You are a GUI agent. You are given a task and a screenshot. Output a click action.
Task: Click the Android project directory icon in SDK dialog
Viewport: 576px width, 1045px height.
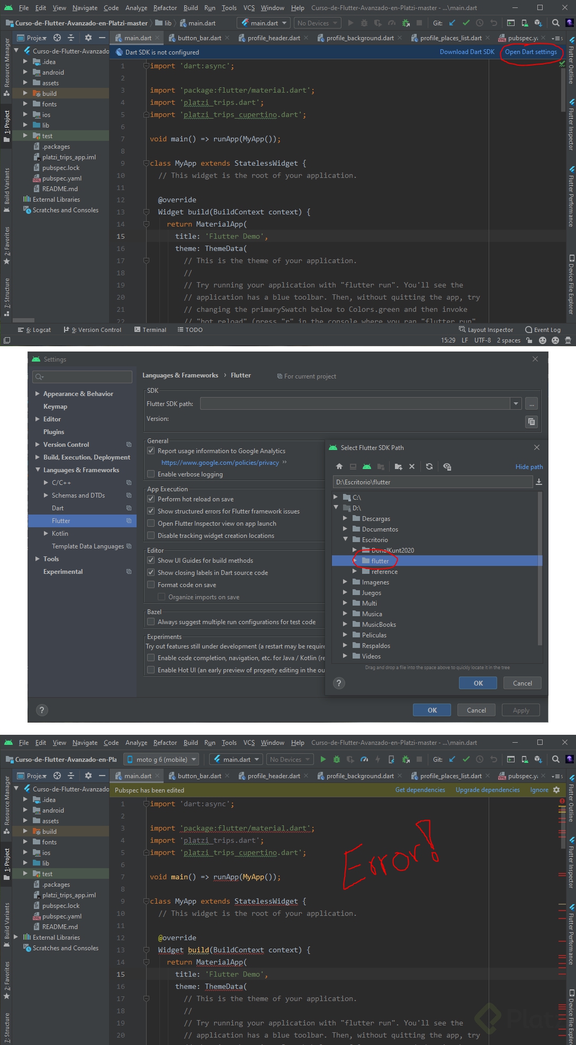(367, 466)
